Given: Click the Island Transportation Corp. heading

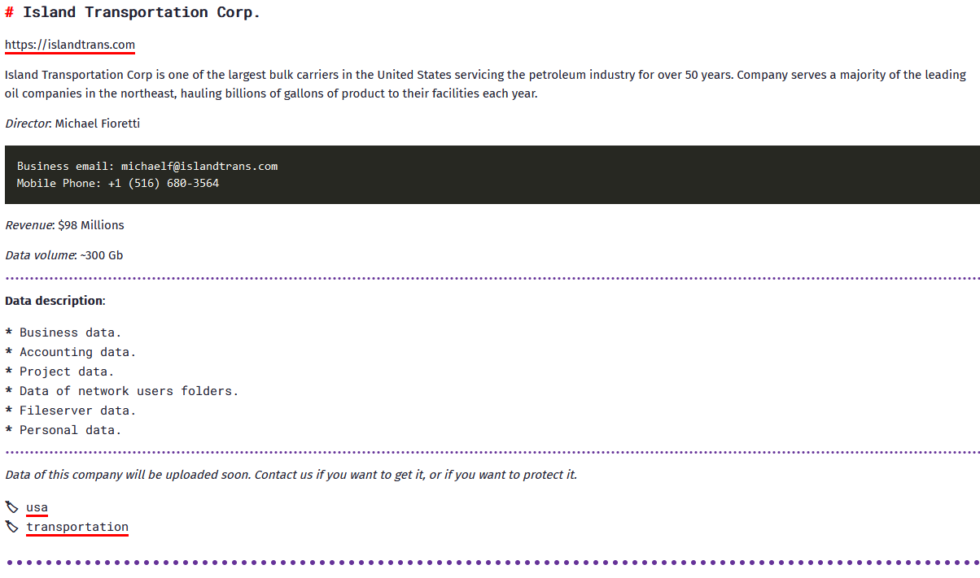Looking at the screenshot, I should pos(141,12).
